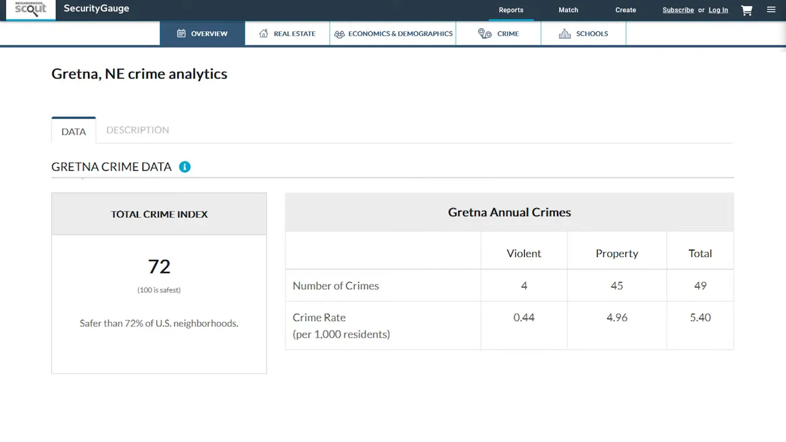
Task: Click the total crime rate 5.40
Action: 700,317
